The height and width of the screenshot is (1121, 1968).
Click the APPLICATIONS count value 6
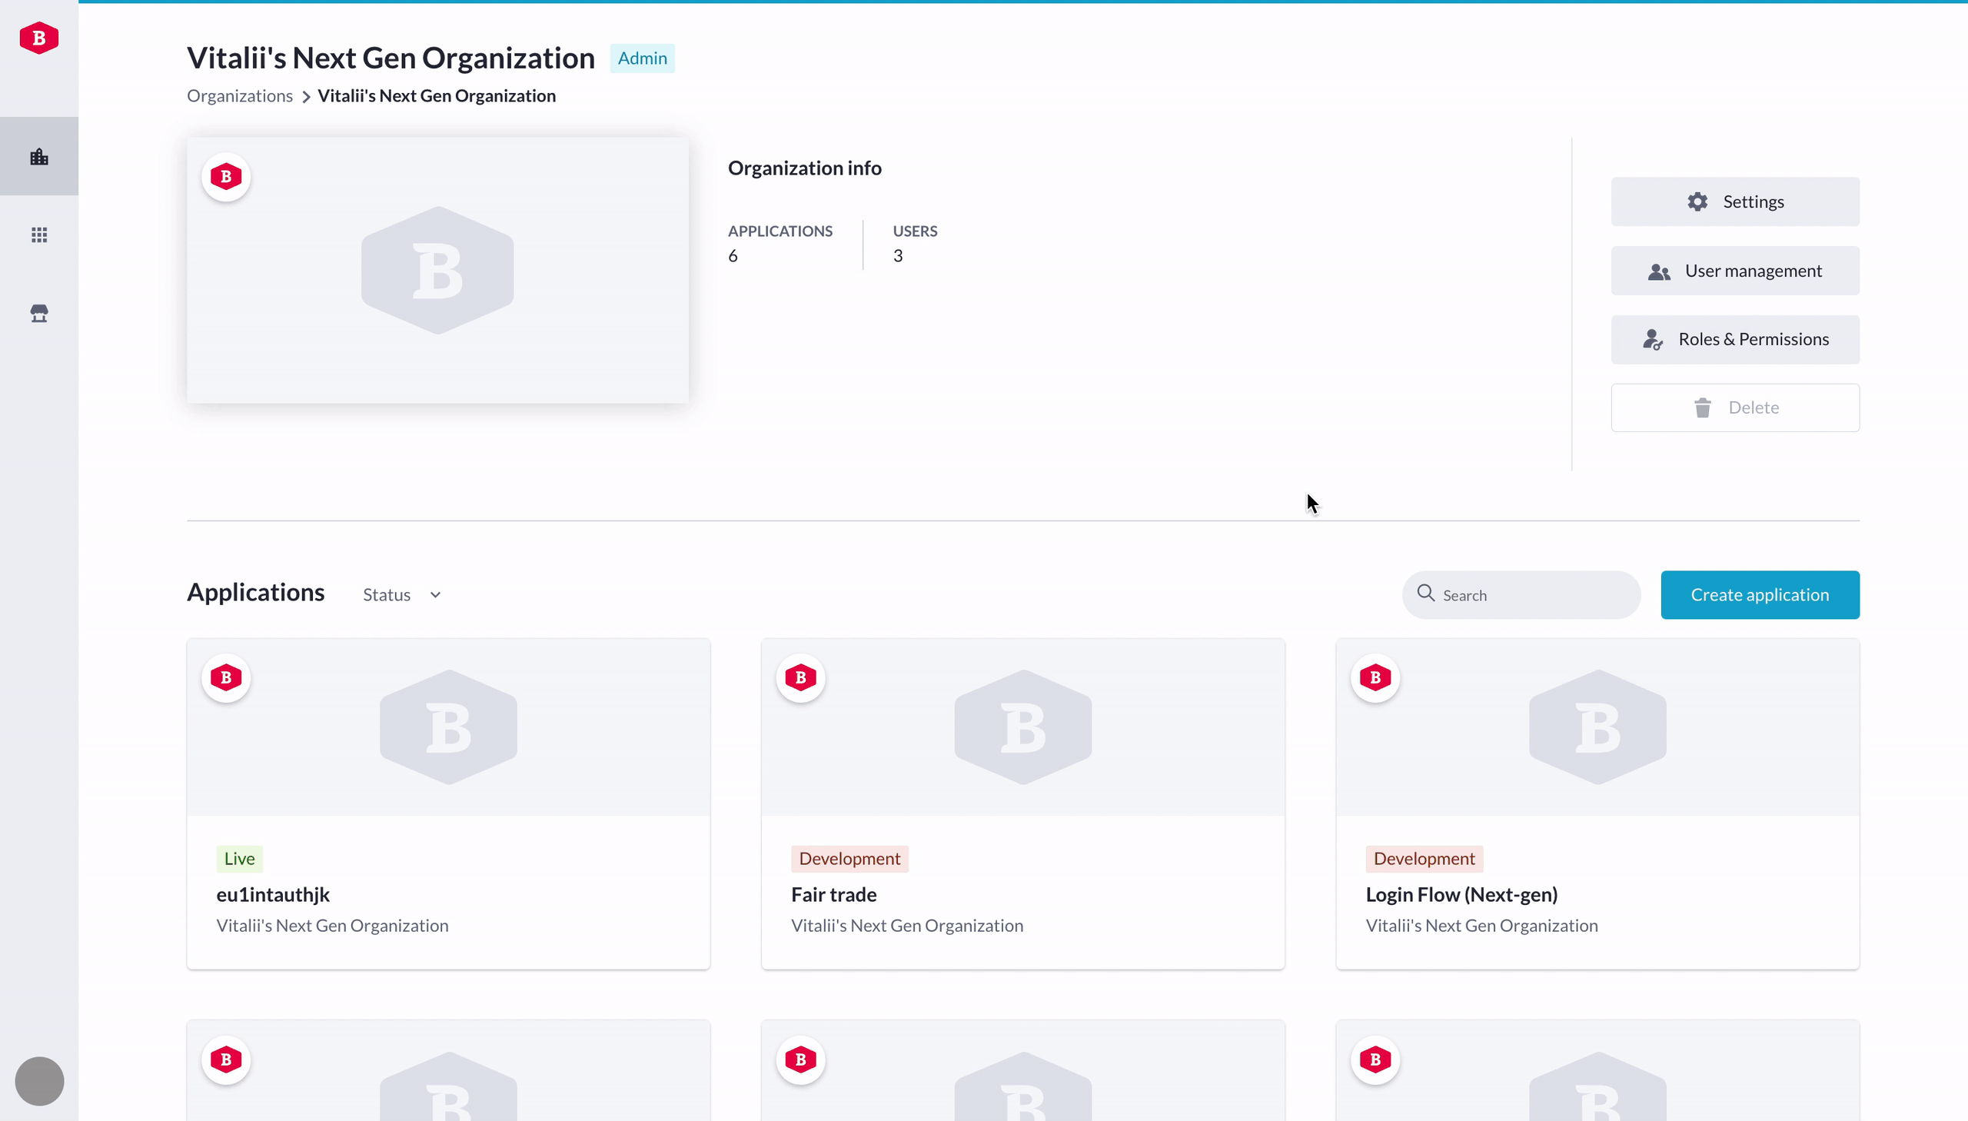(733, 256)
